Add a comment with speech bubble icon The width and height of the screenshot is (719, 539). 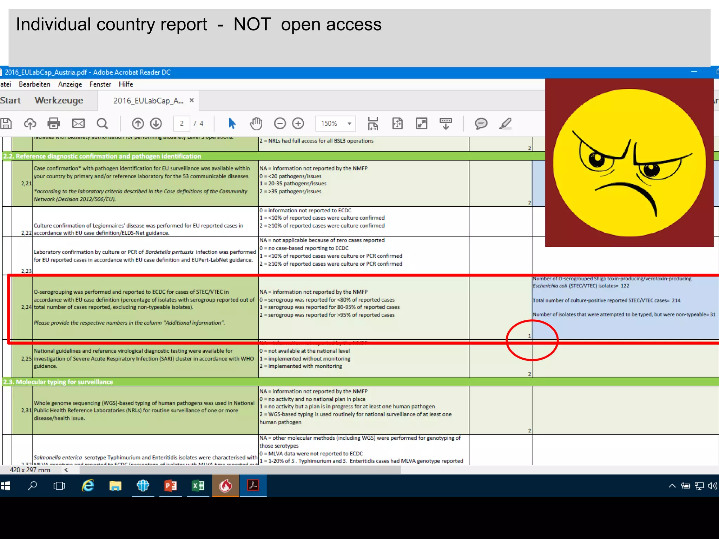pyautogui.click(x=481, y=124)
